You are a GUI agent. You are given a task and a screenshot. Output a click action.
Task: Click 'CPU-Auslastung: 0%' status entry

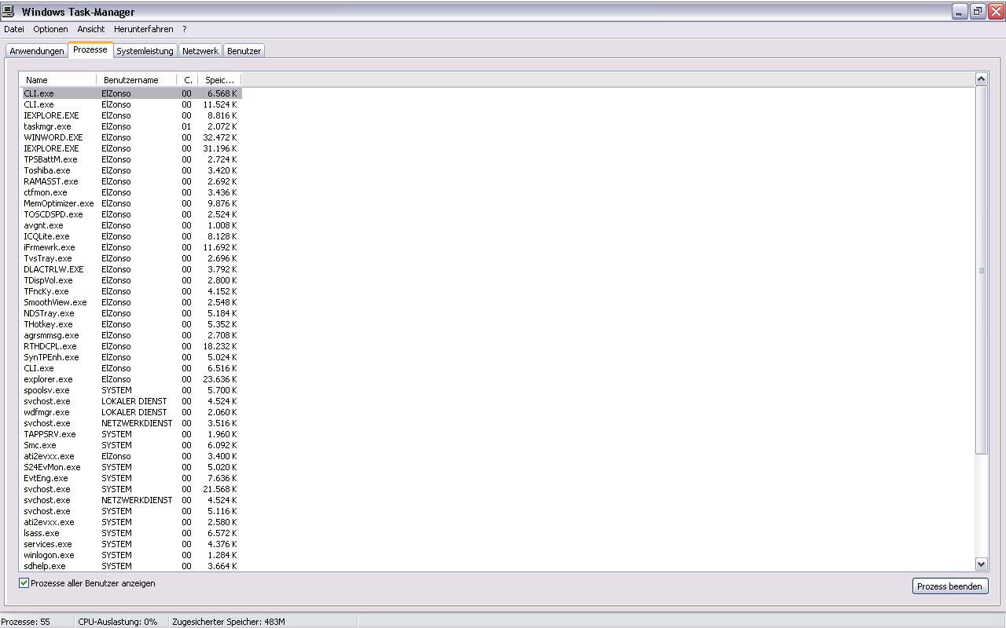(118, 622)
